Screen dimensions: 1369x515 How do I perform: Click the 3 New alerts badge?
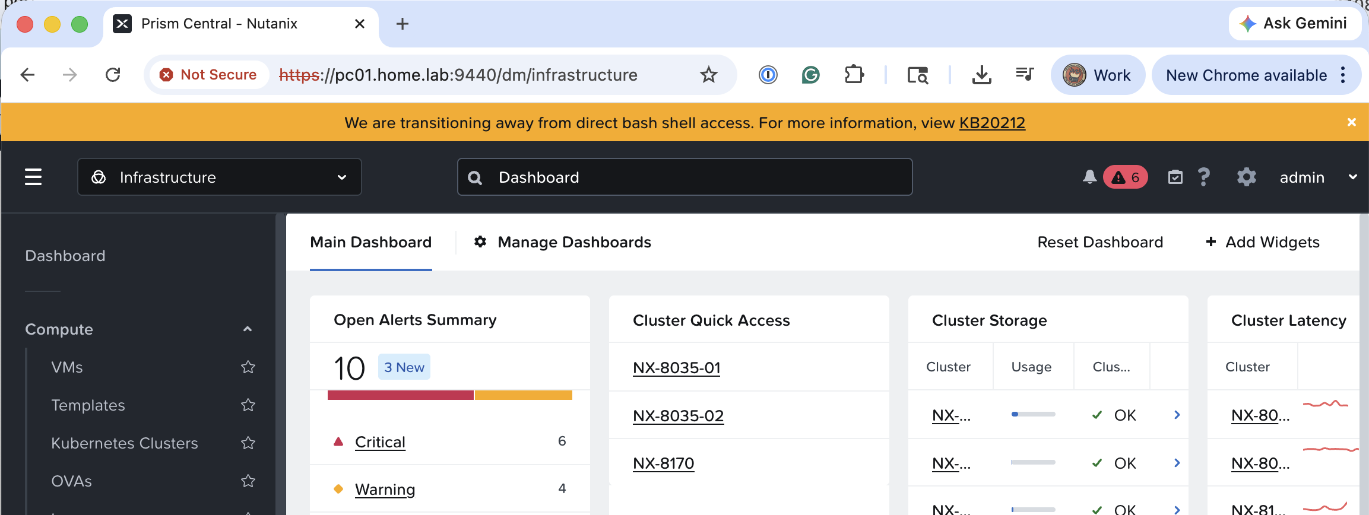pyautogui.click(x=404, y=367)
